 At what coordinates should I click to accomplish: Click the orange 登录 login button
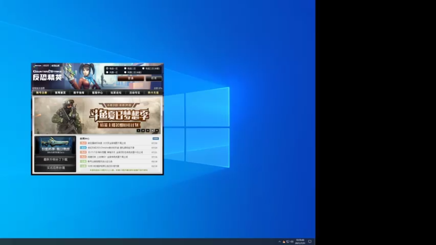131,78
